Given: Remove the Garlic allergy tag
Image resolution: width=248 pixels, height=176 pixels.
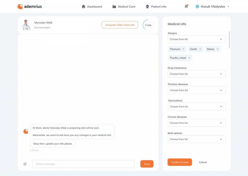Looking at the screenshot, I should [200, 49].
